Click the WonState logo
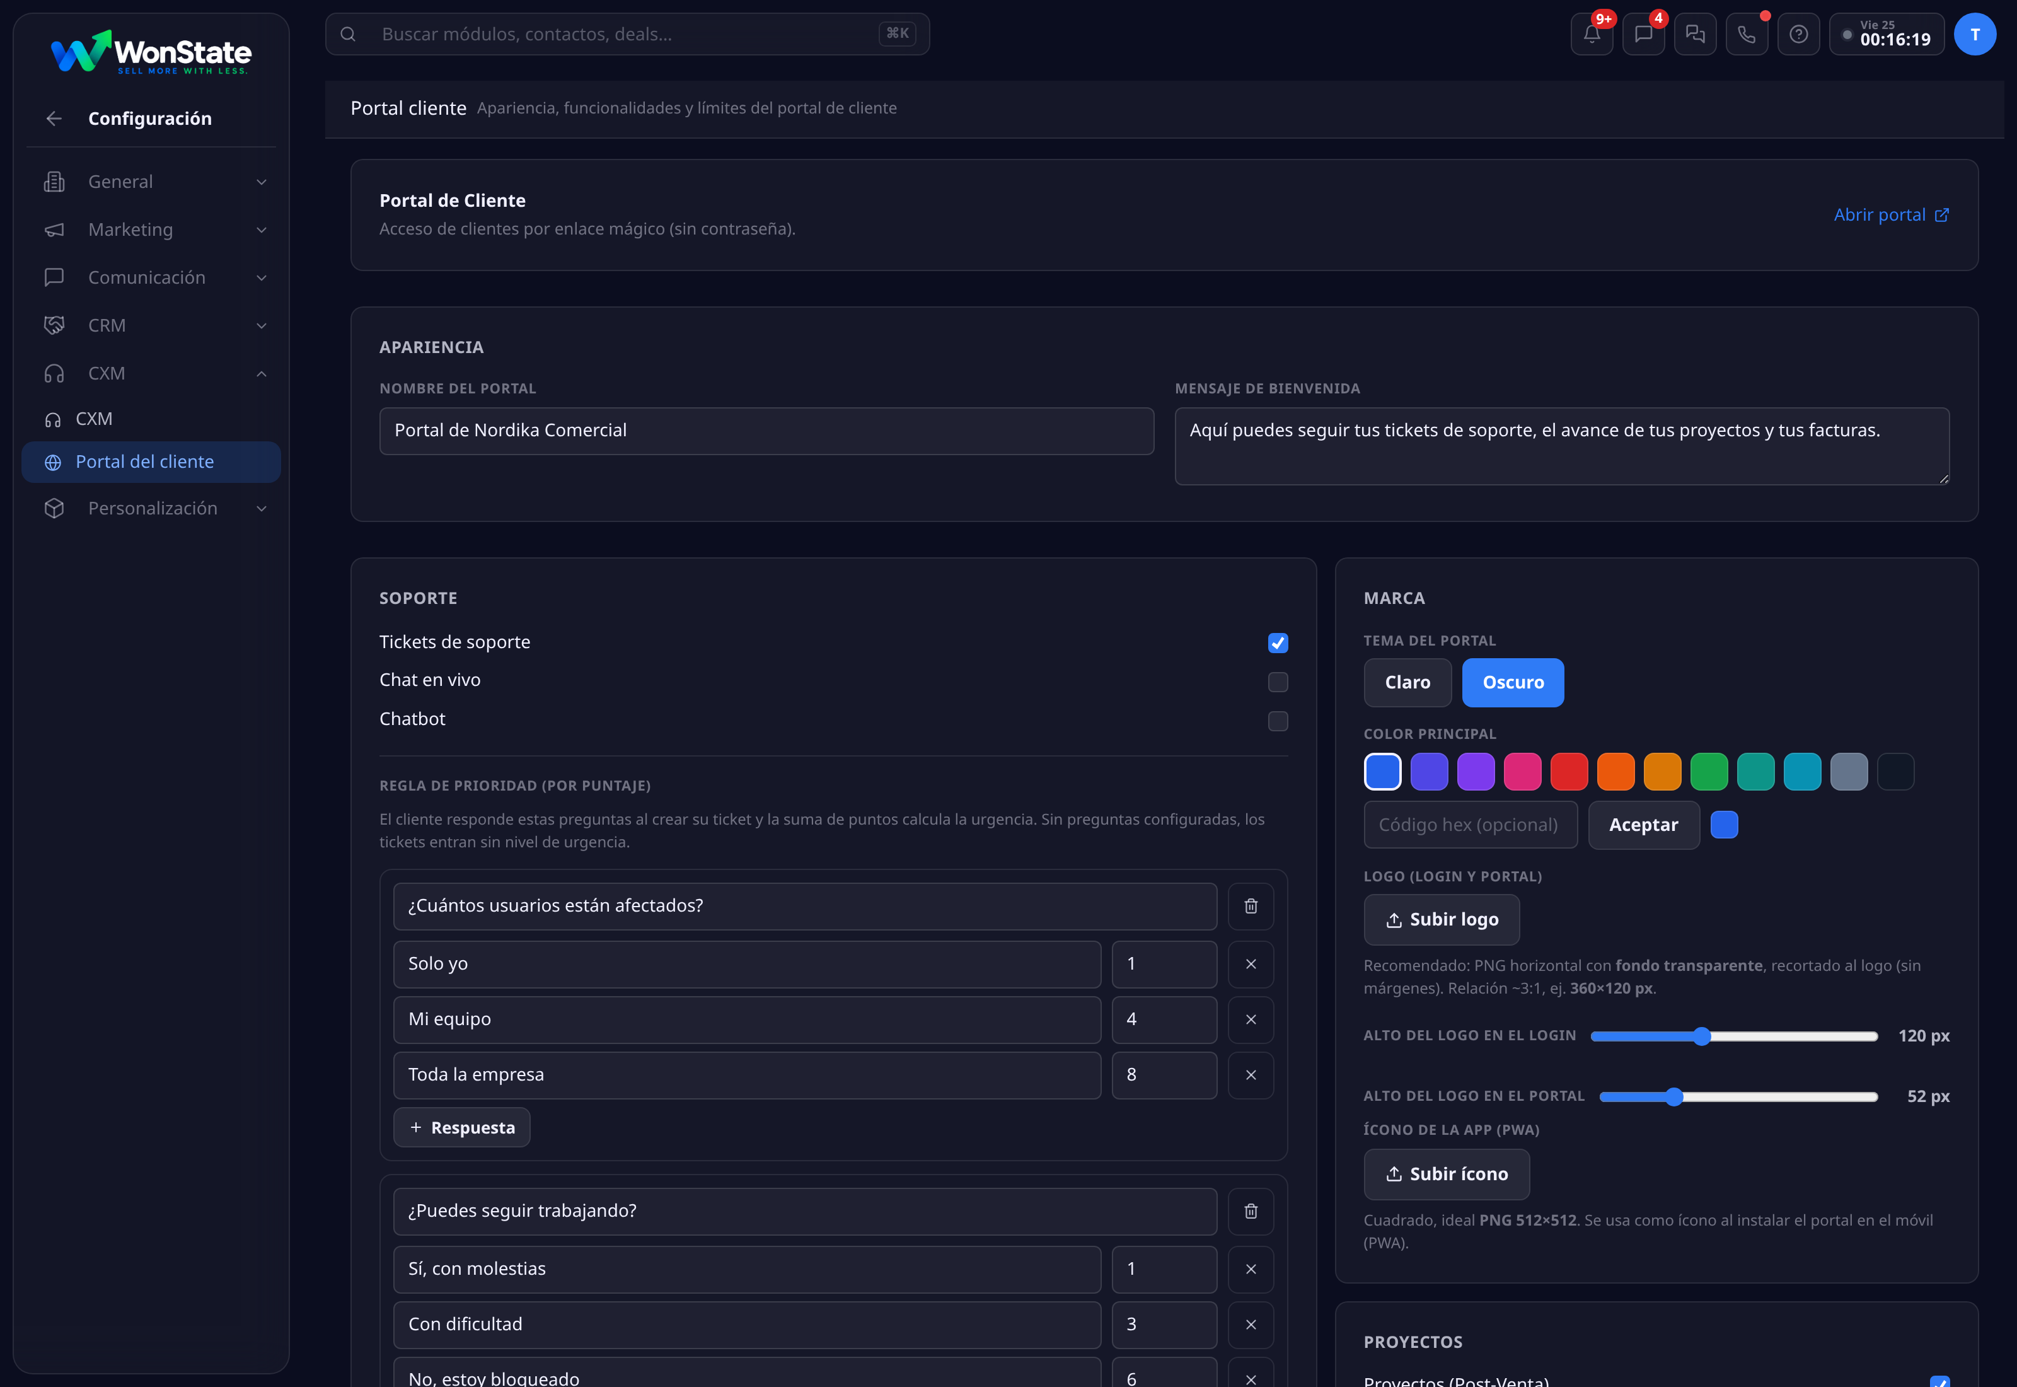Screen dimensions: 2017x1387 (x=151, y=52)
